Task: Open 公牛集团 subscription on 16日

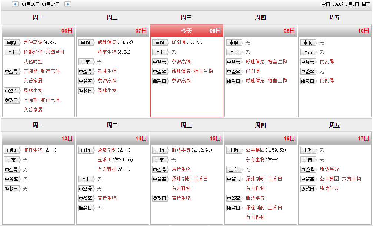Action: 255,150
